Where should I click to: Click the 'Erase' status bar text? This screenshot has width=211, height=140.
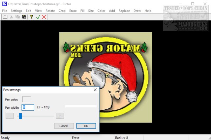point(75,138)
